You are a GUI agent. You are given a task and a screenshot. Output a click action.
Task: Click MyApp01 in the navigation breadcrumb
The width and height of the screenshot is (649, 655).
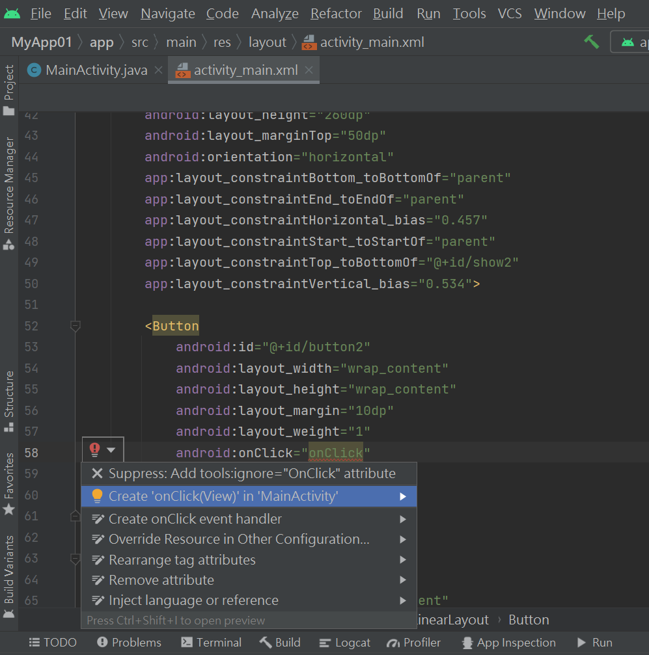point(42,42)
